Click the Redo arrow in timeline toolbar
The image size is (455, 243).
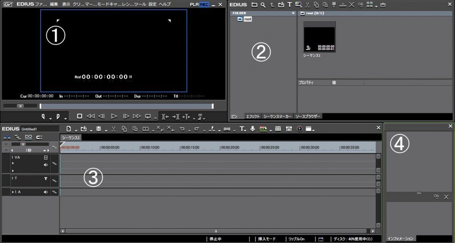pos(197,129)
